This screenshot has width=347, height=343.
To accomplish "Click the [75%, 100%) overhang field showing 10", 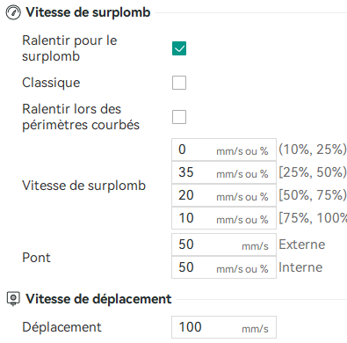I will click(x=224, y=218).
